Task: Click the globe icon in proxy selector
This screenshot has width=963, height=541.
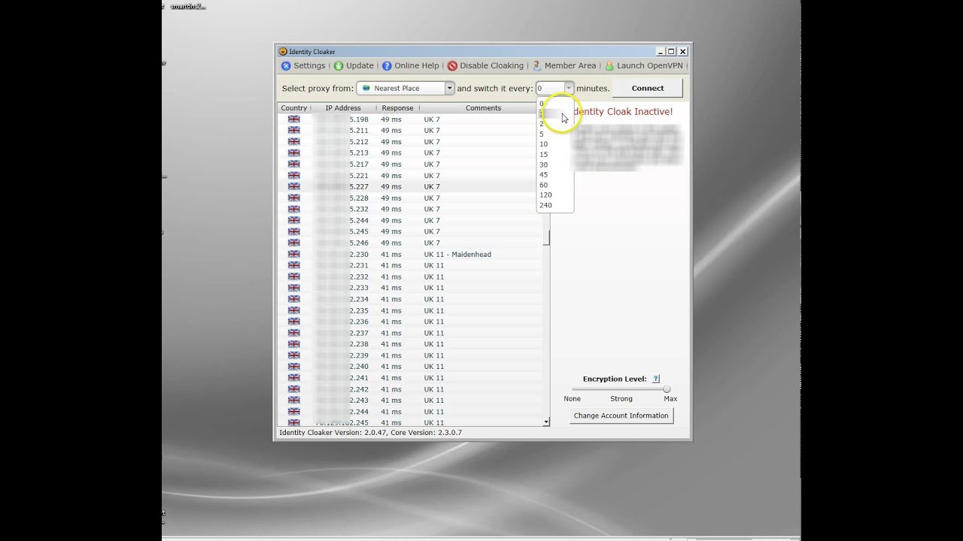Action: coord(366,88)
